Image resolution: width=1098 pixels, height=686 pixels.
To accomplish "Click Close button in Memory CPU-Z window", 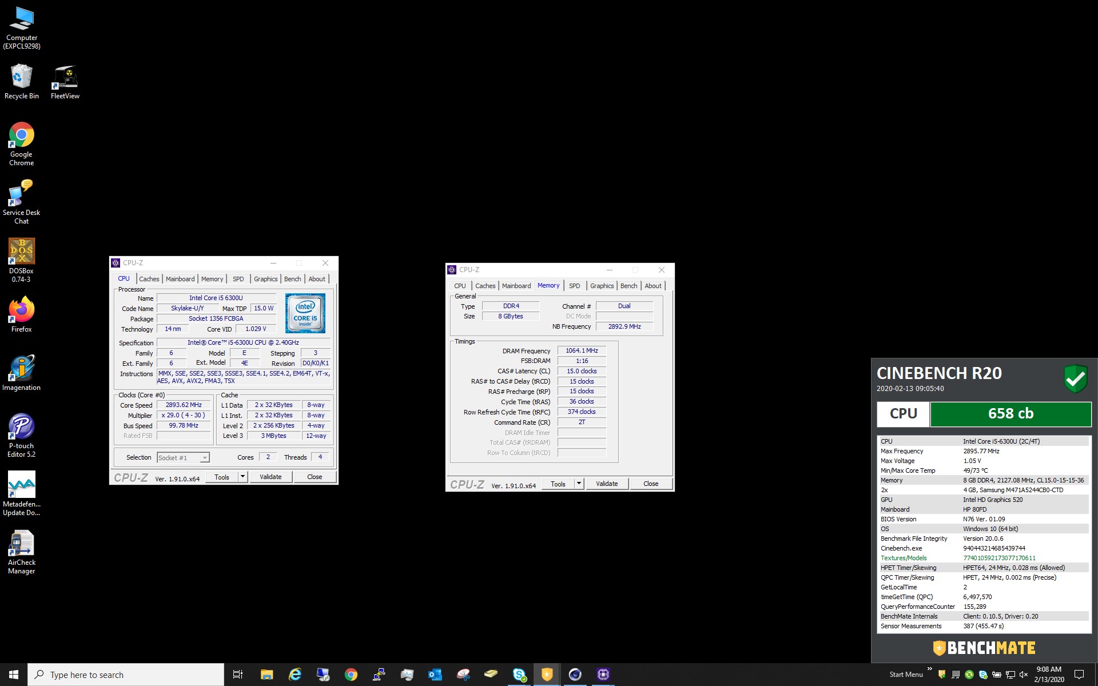I will coord(651,484).
